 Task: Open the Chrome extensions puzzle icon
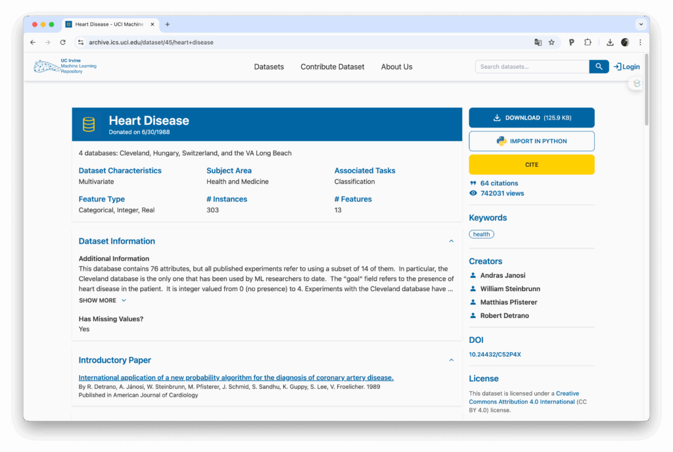(x=588, y=42)
